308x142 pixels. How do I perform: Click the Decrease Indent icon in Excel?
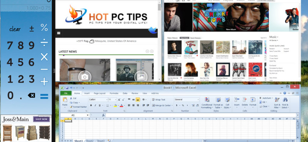[x=144, y=105]
